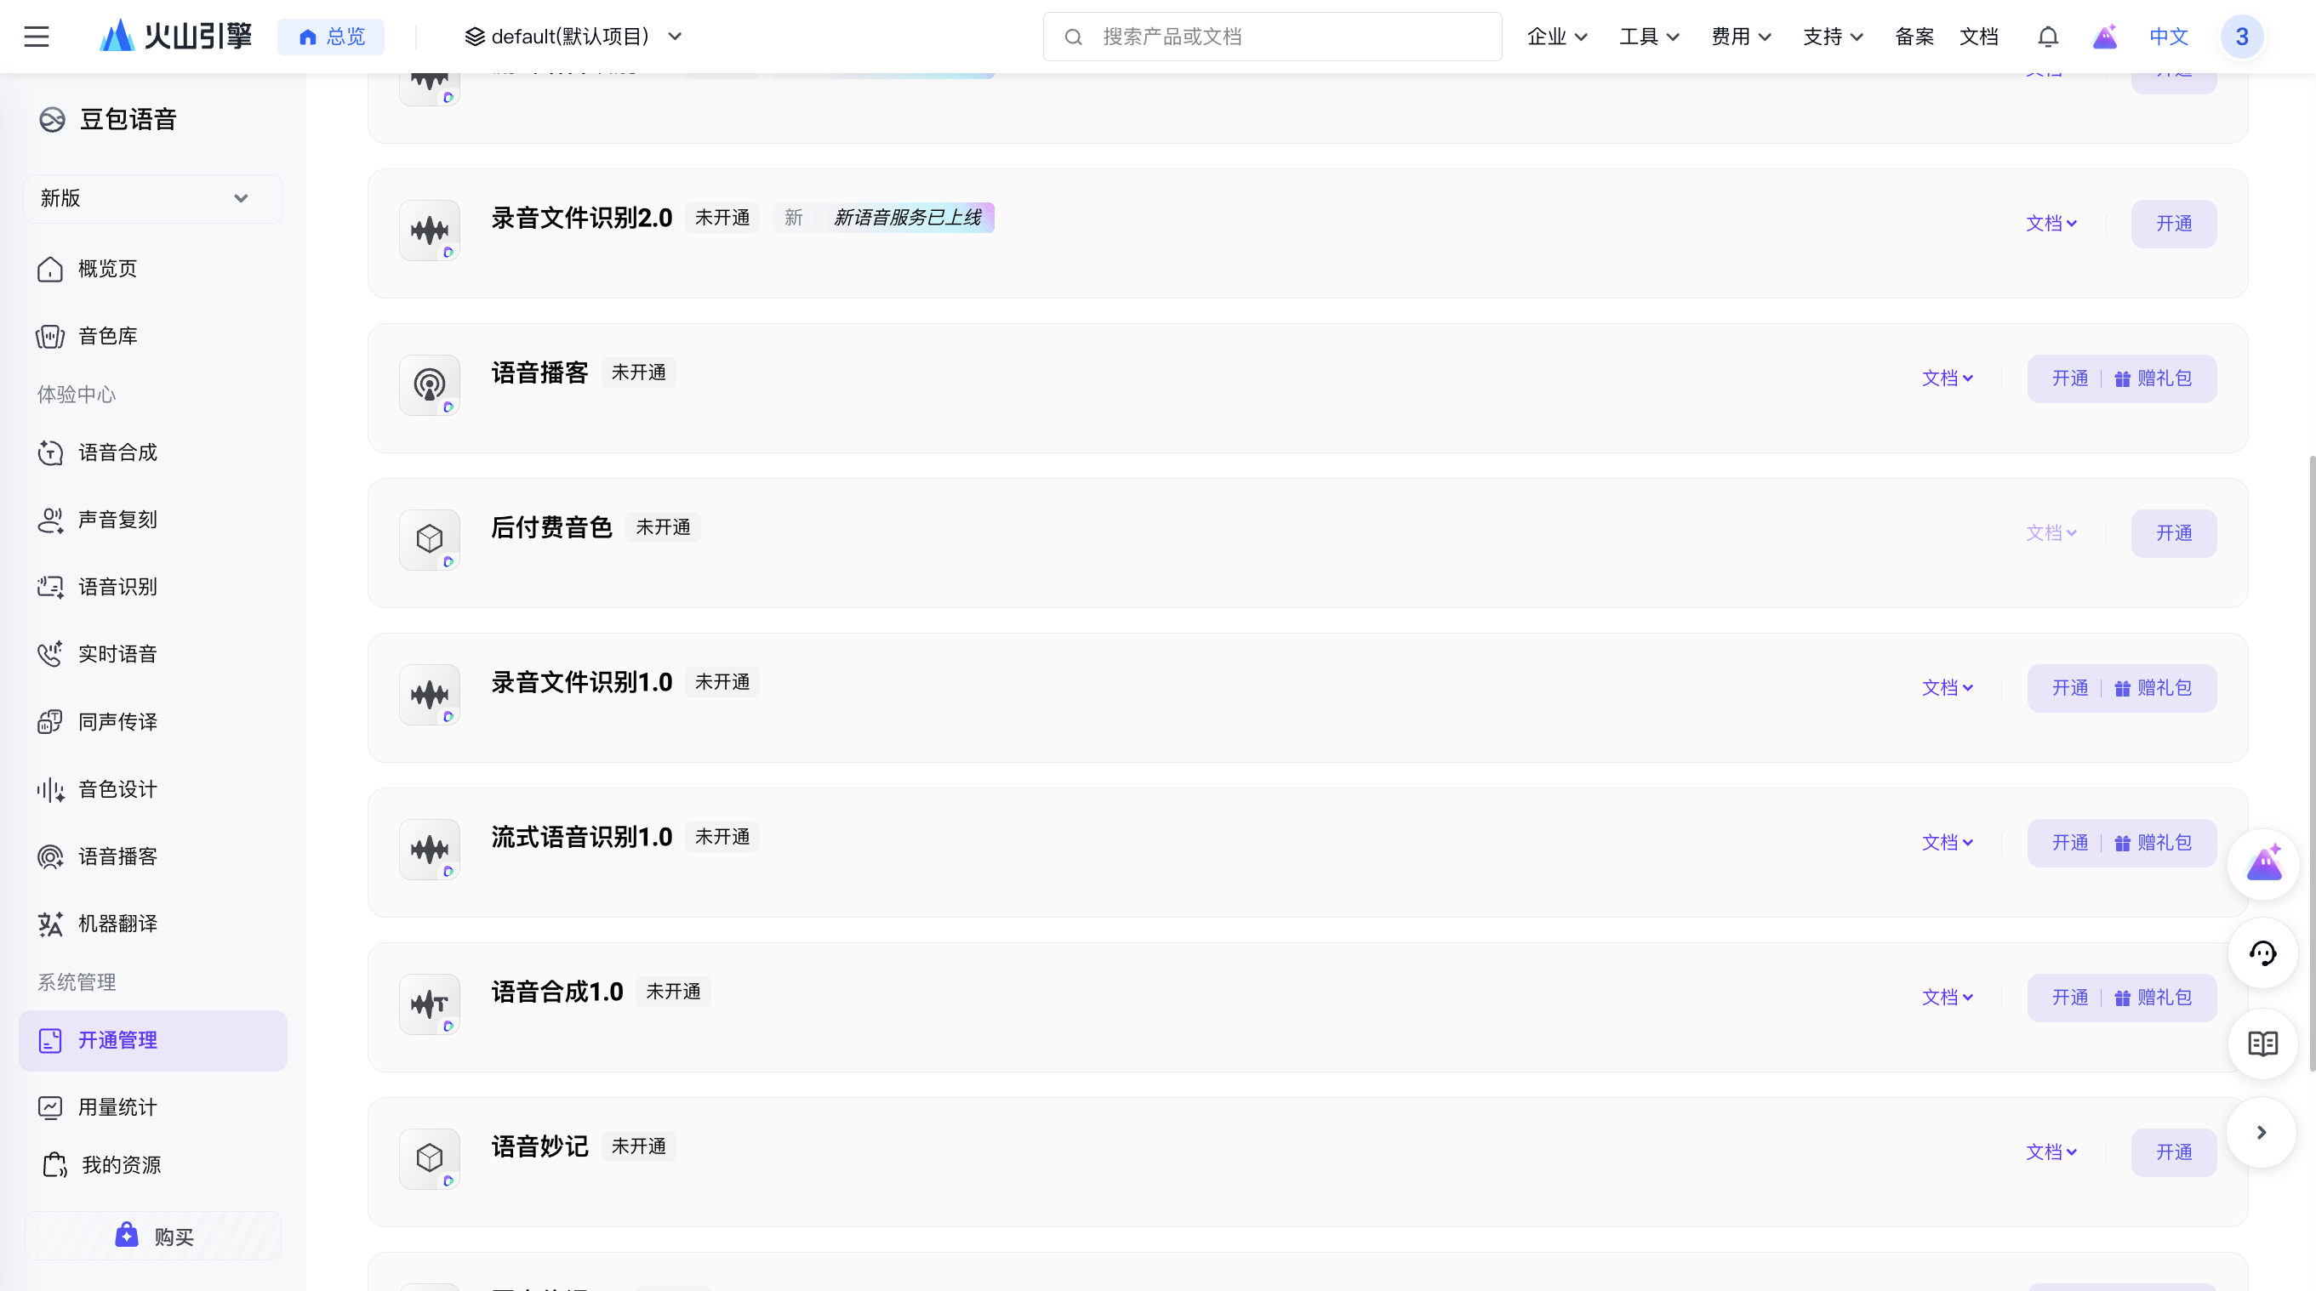Click the 语音播客 podcast card icon
Viewport: 2316px width, 1291px height.
(x=430, y=385)
